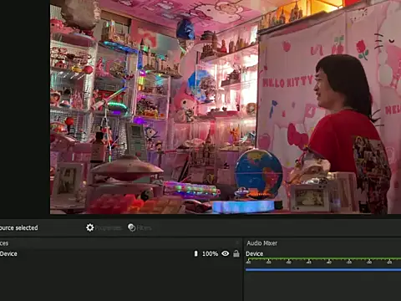This screenshot has width=401, height=301.
Task: Open Filters for the source
Action: point(140,227)
